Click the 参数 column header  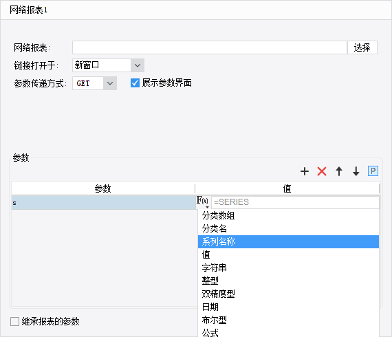coord(103,188)
